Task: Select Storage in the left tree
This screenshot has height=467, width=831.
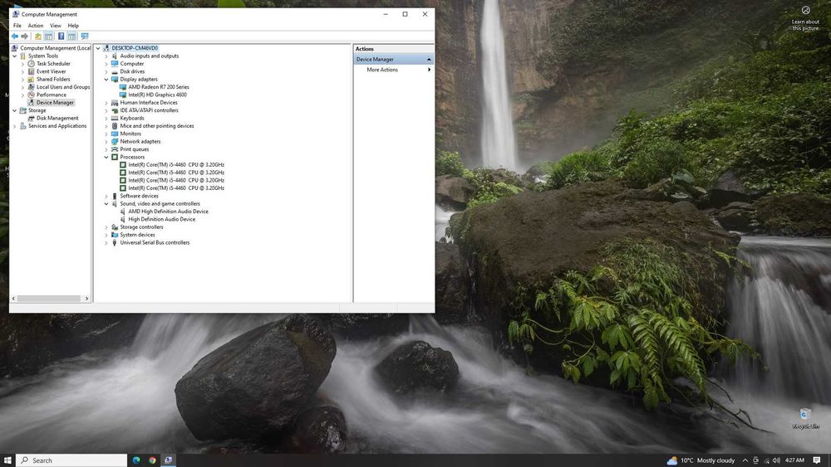Action: (x=37, y=110)
